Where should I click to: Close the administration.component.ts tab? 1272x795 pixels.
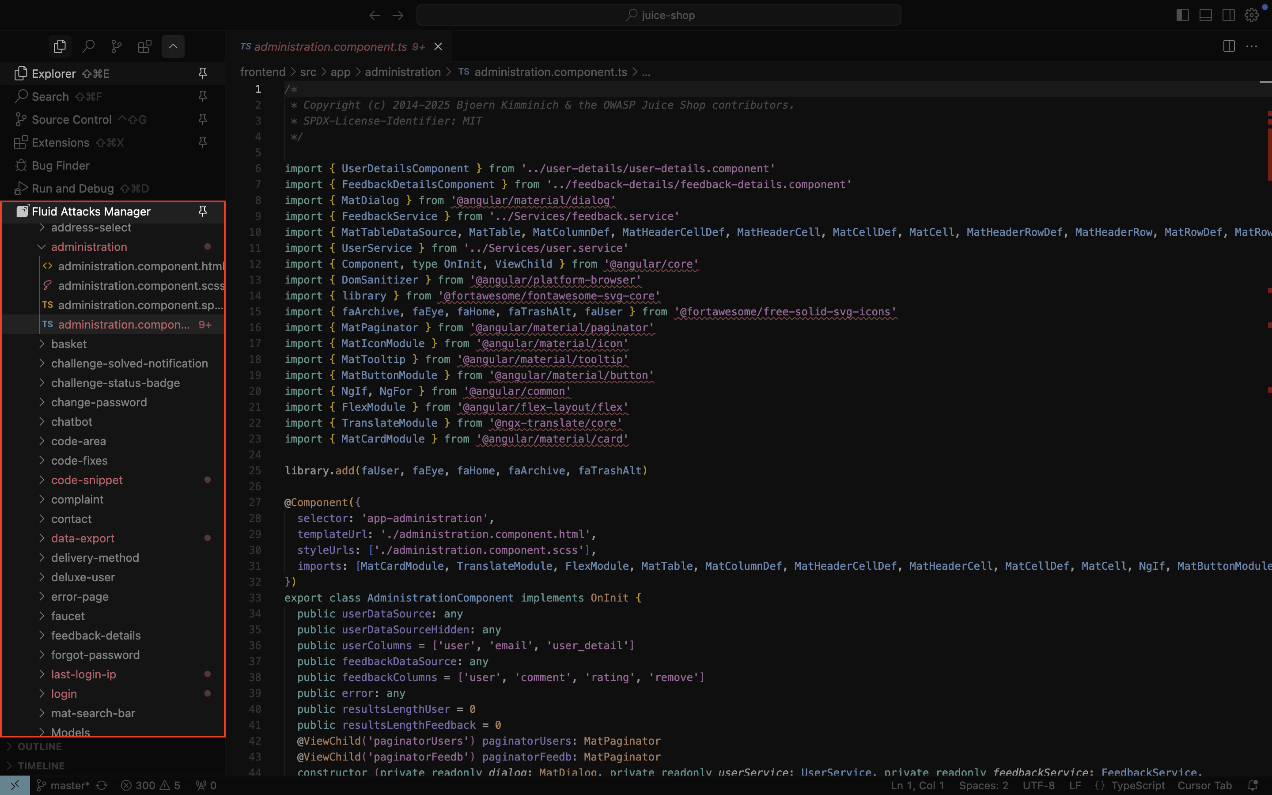[438, 47]
